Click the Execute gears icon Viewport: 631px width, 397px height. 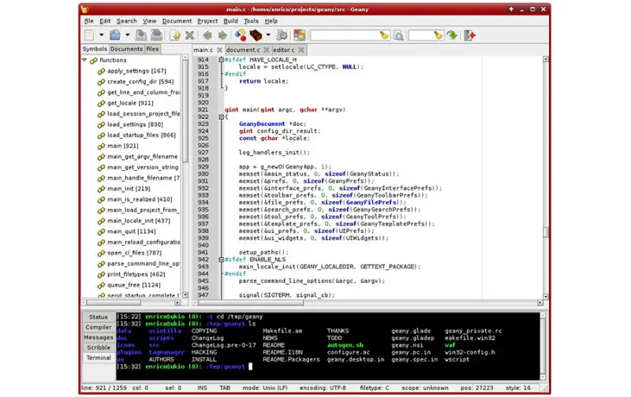pyautogui.click(x=282, y=35)
